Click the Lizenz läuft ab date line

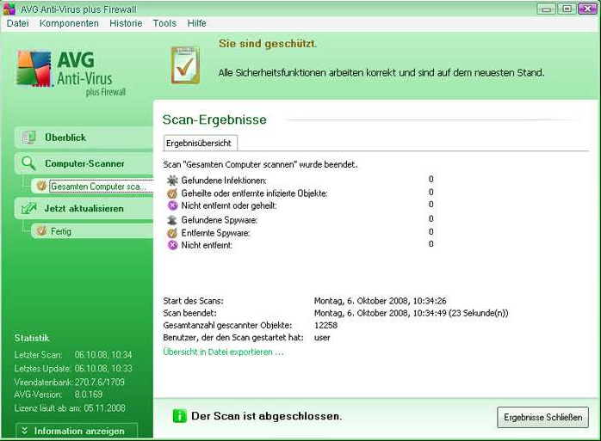(70, 408)
